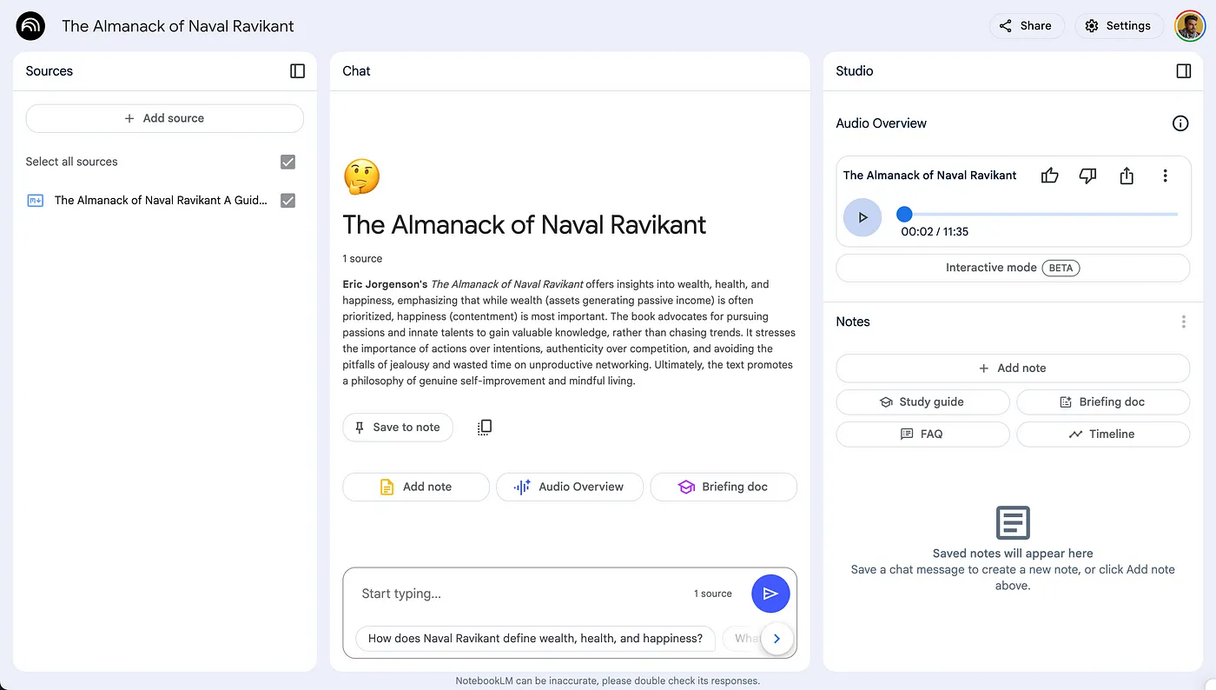Viewport: 1216px width, 690px height.
Task: Generate an FAQ
Action: coord(922,434)
